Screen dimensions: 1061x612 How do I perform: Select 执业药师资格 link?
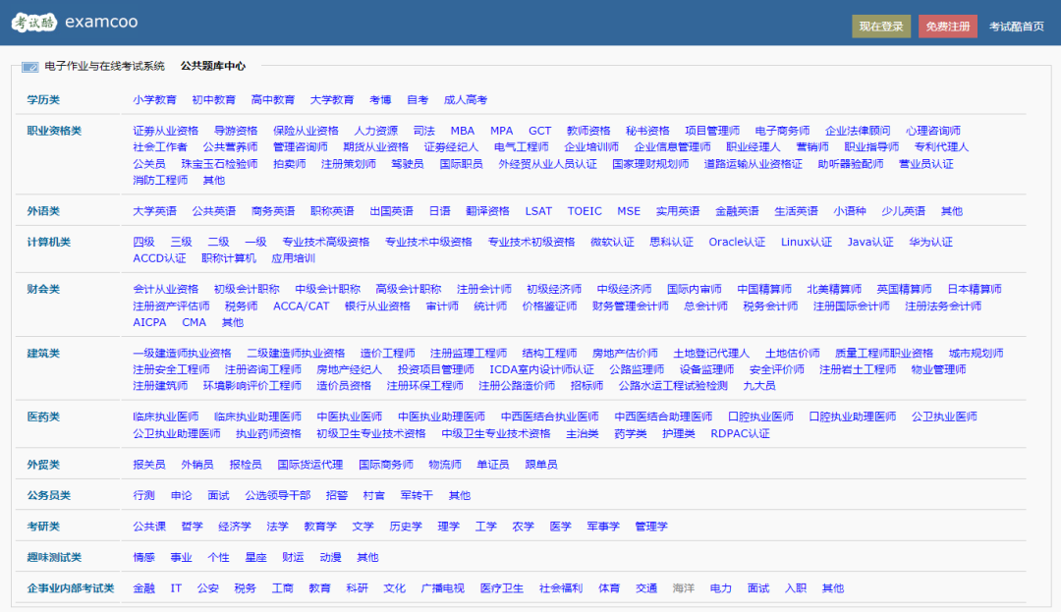pos(268,433)
